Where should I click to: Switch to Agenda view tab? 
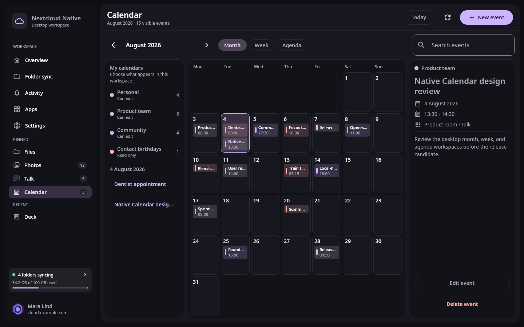point(292,45)
